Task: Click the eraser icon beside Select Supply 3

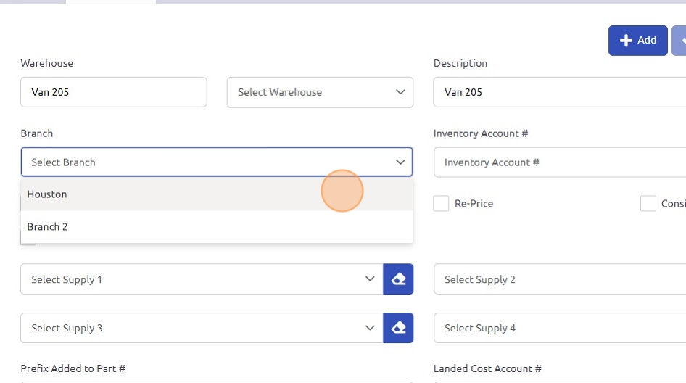Action: coord(398,328)
